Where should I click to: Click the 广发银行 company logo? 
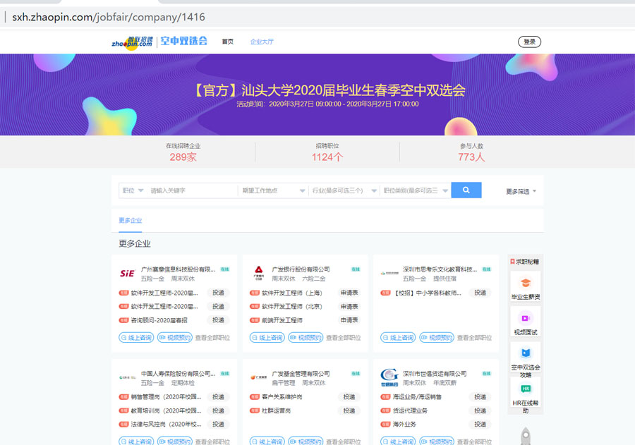click(258, 273)
